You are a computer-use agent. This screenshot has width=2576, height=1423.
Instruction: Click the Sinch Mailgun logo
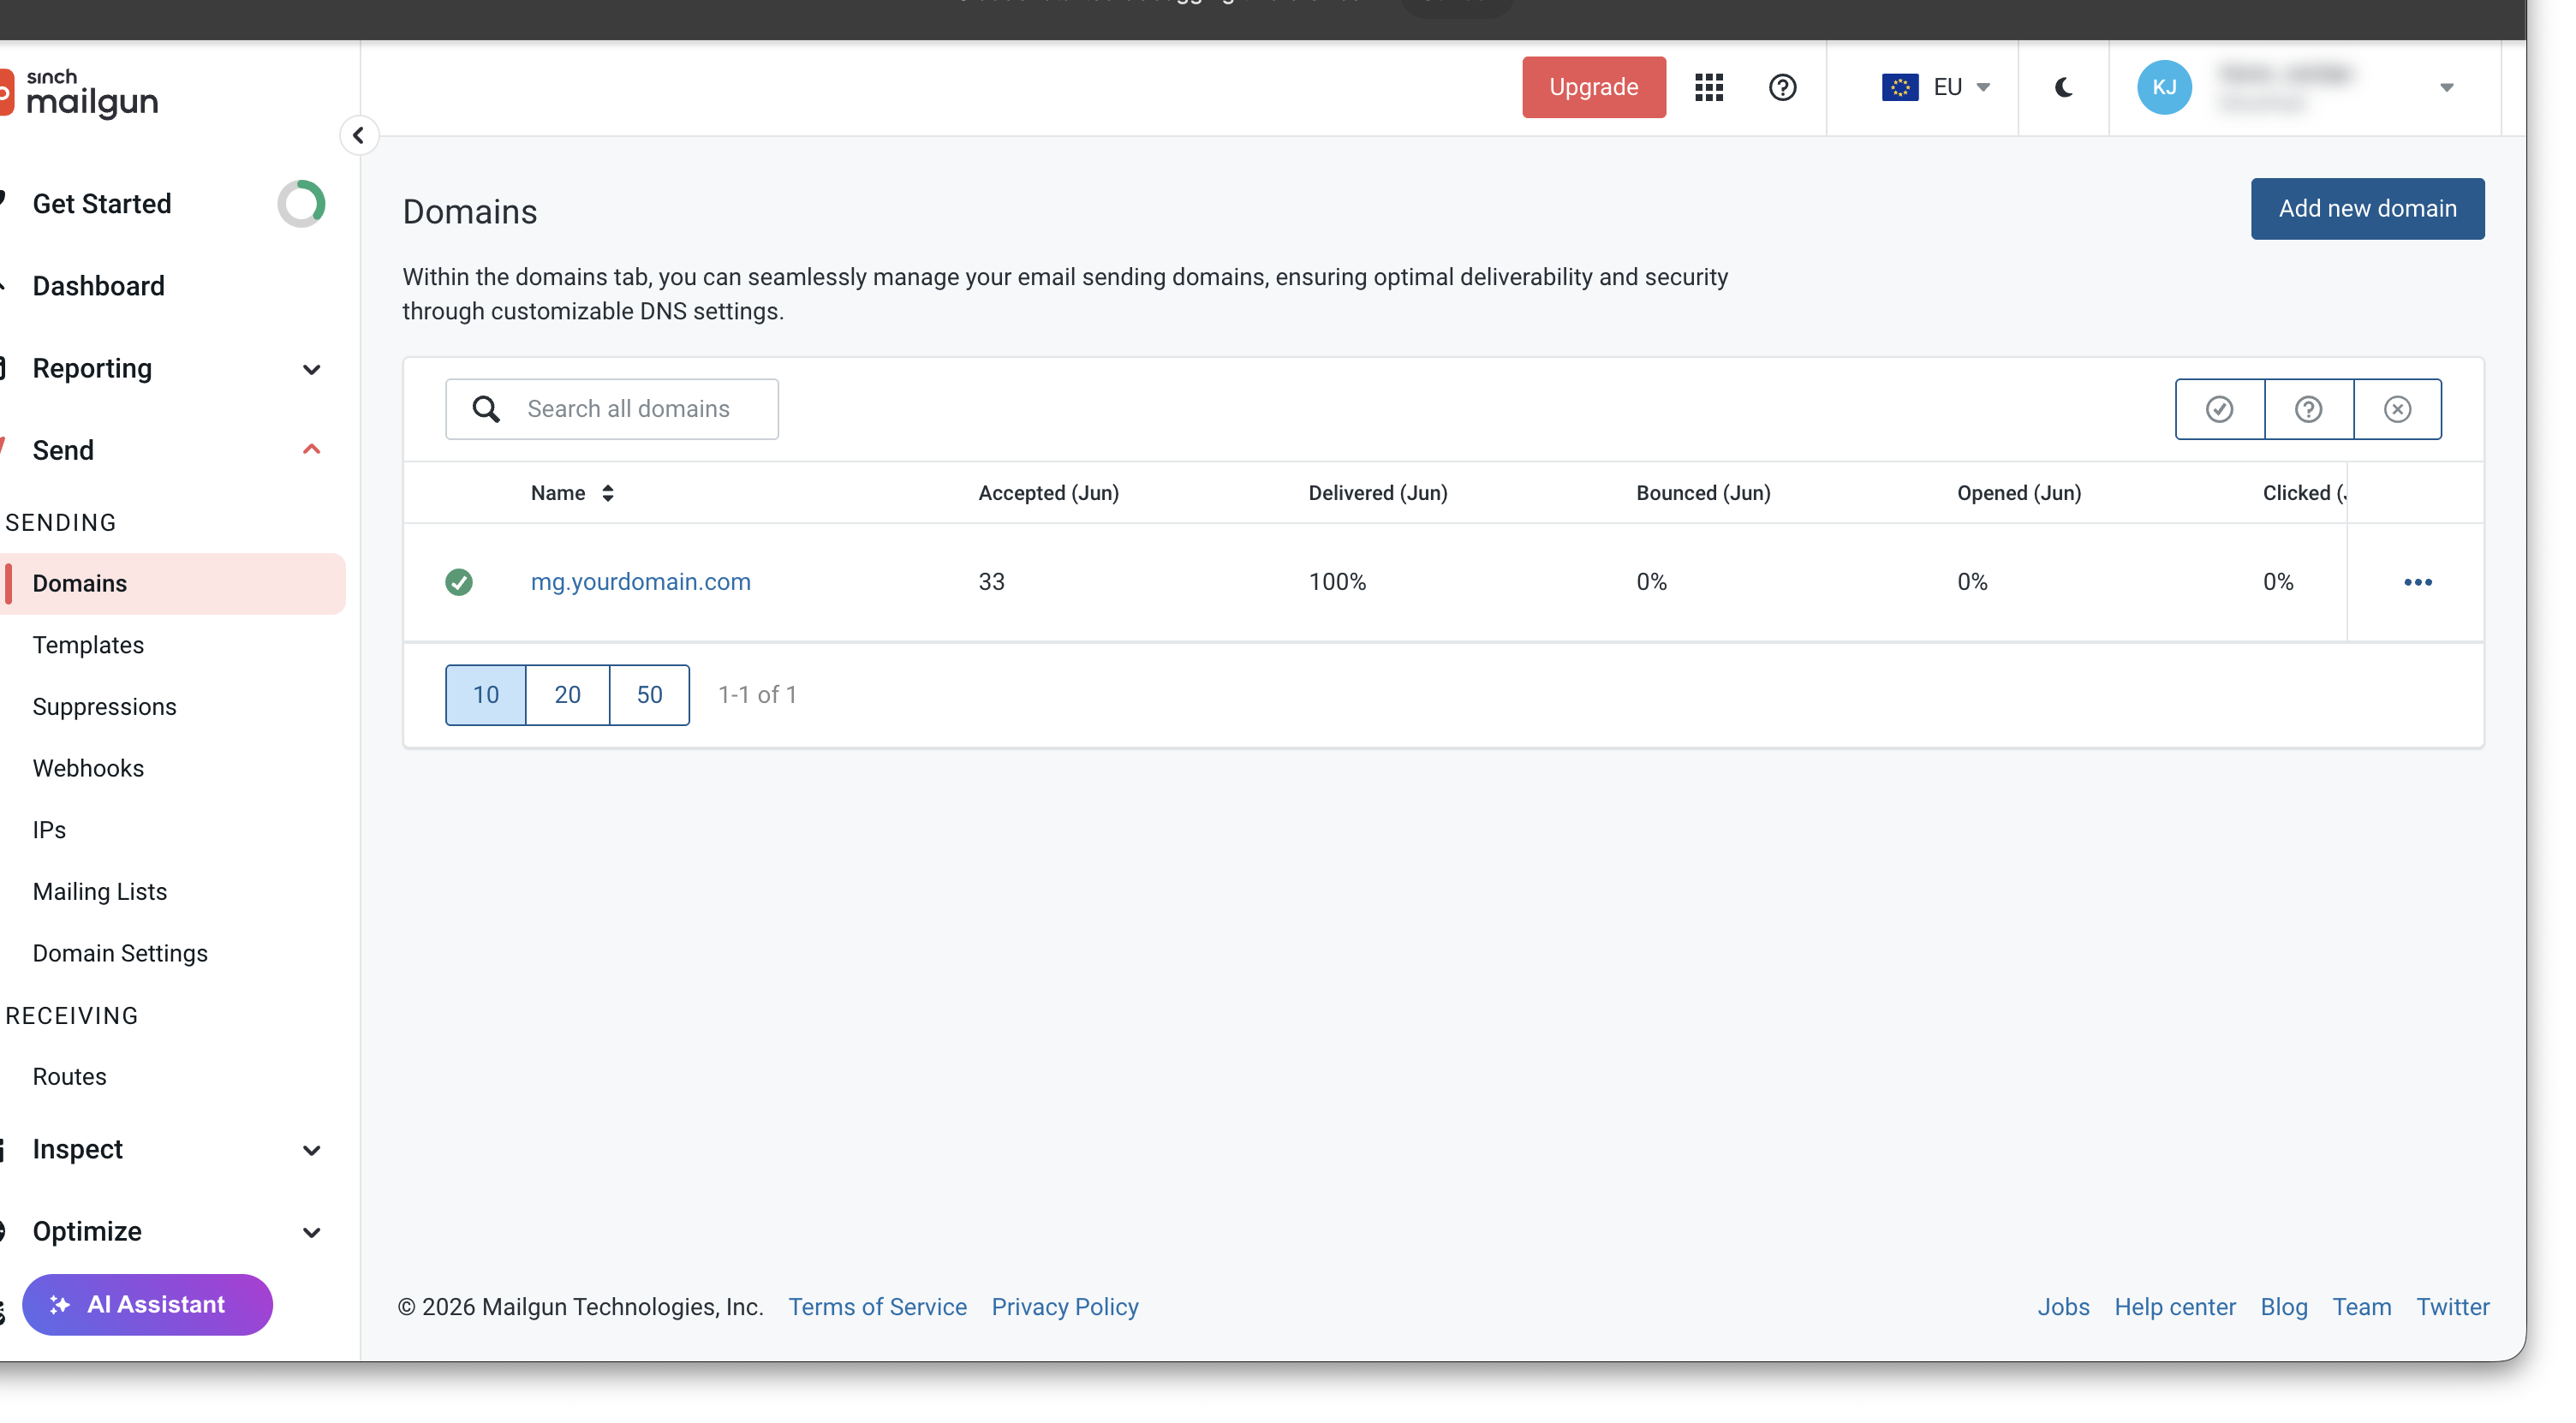pos(80,94)
